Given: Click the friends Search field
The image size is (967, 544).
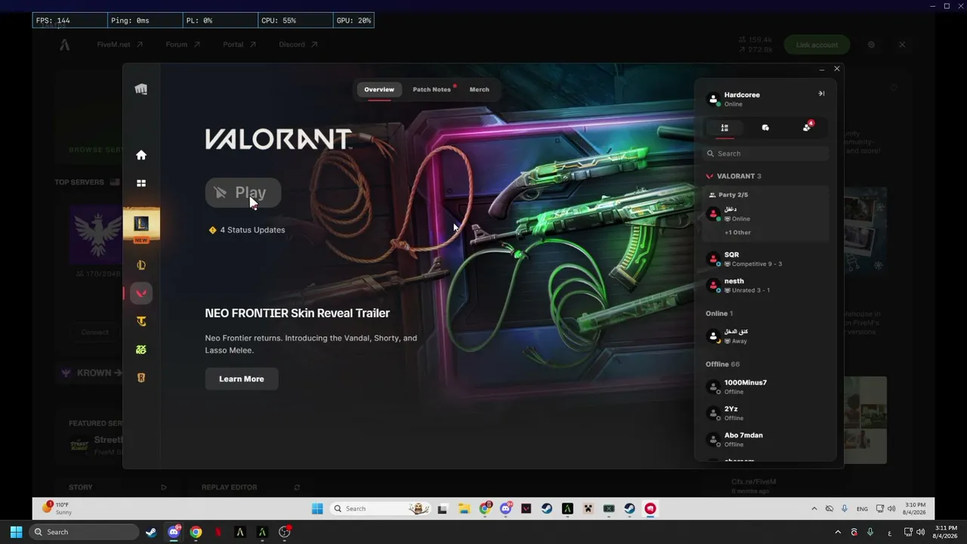Looking at the screenshot, I should [765, 153].
